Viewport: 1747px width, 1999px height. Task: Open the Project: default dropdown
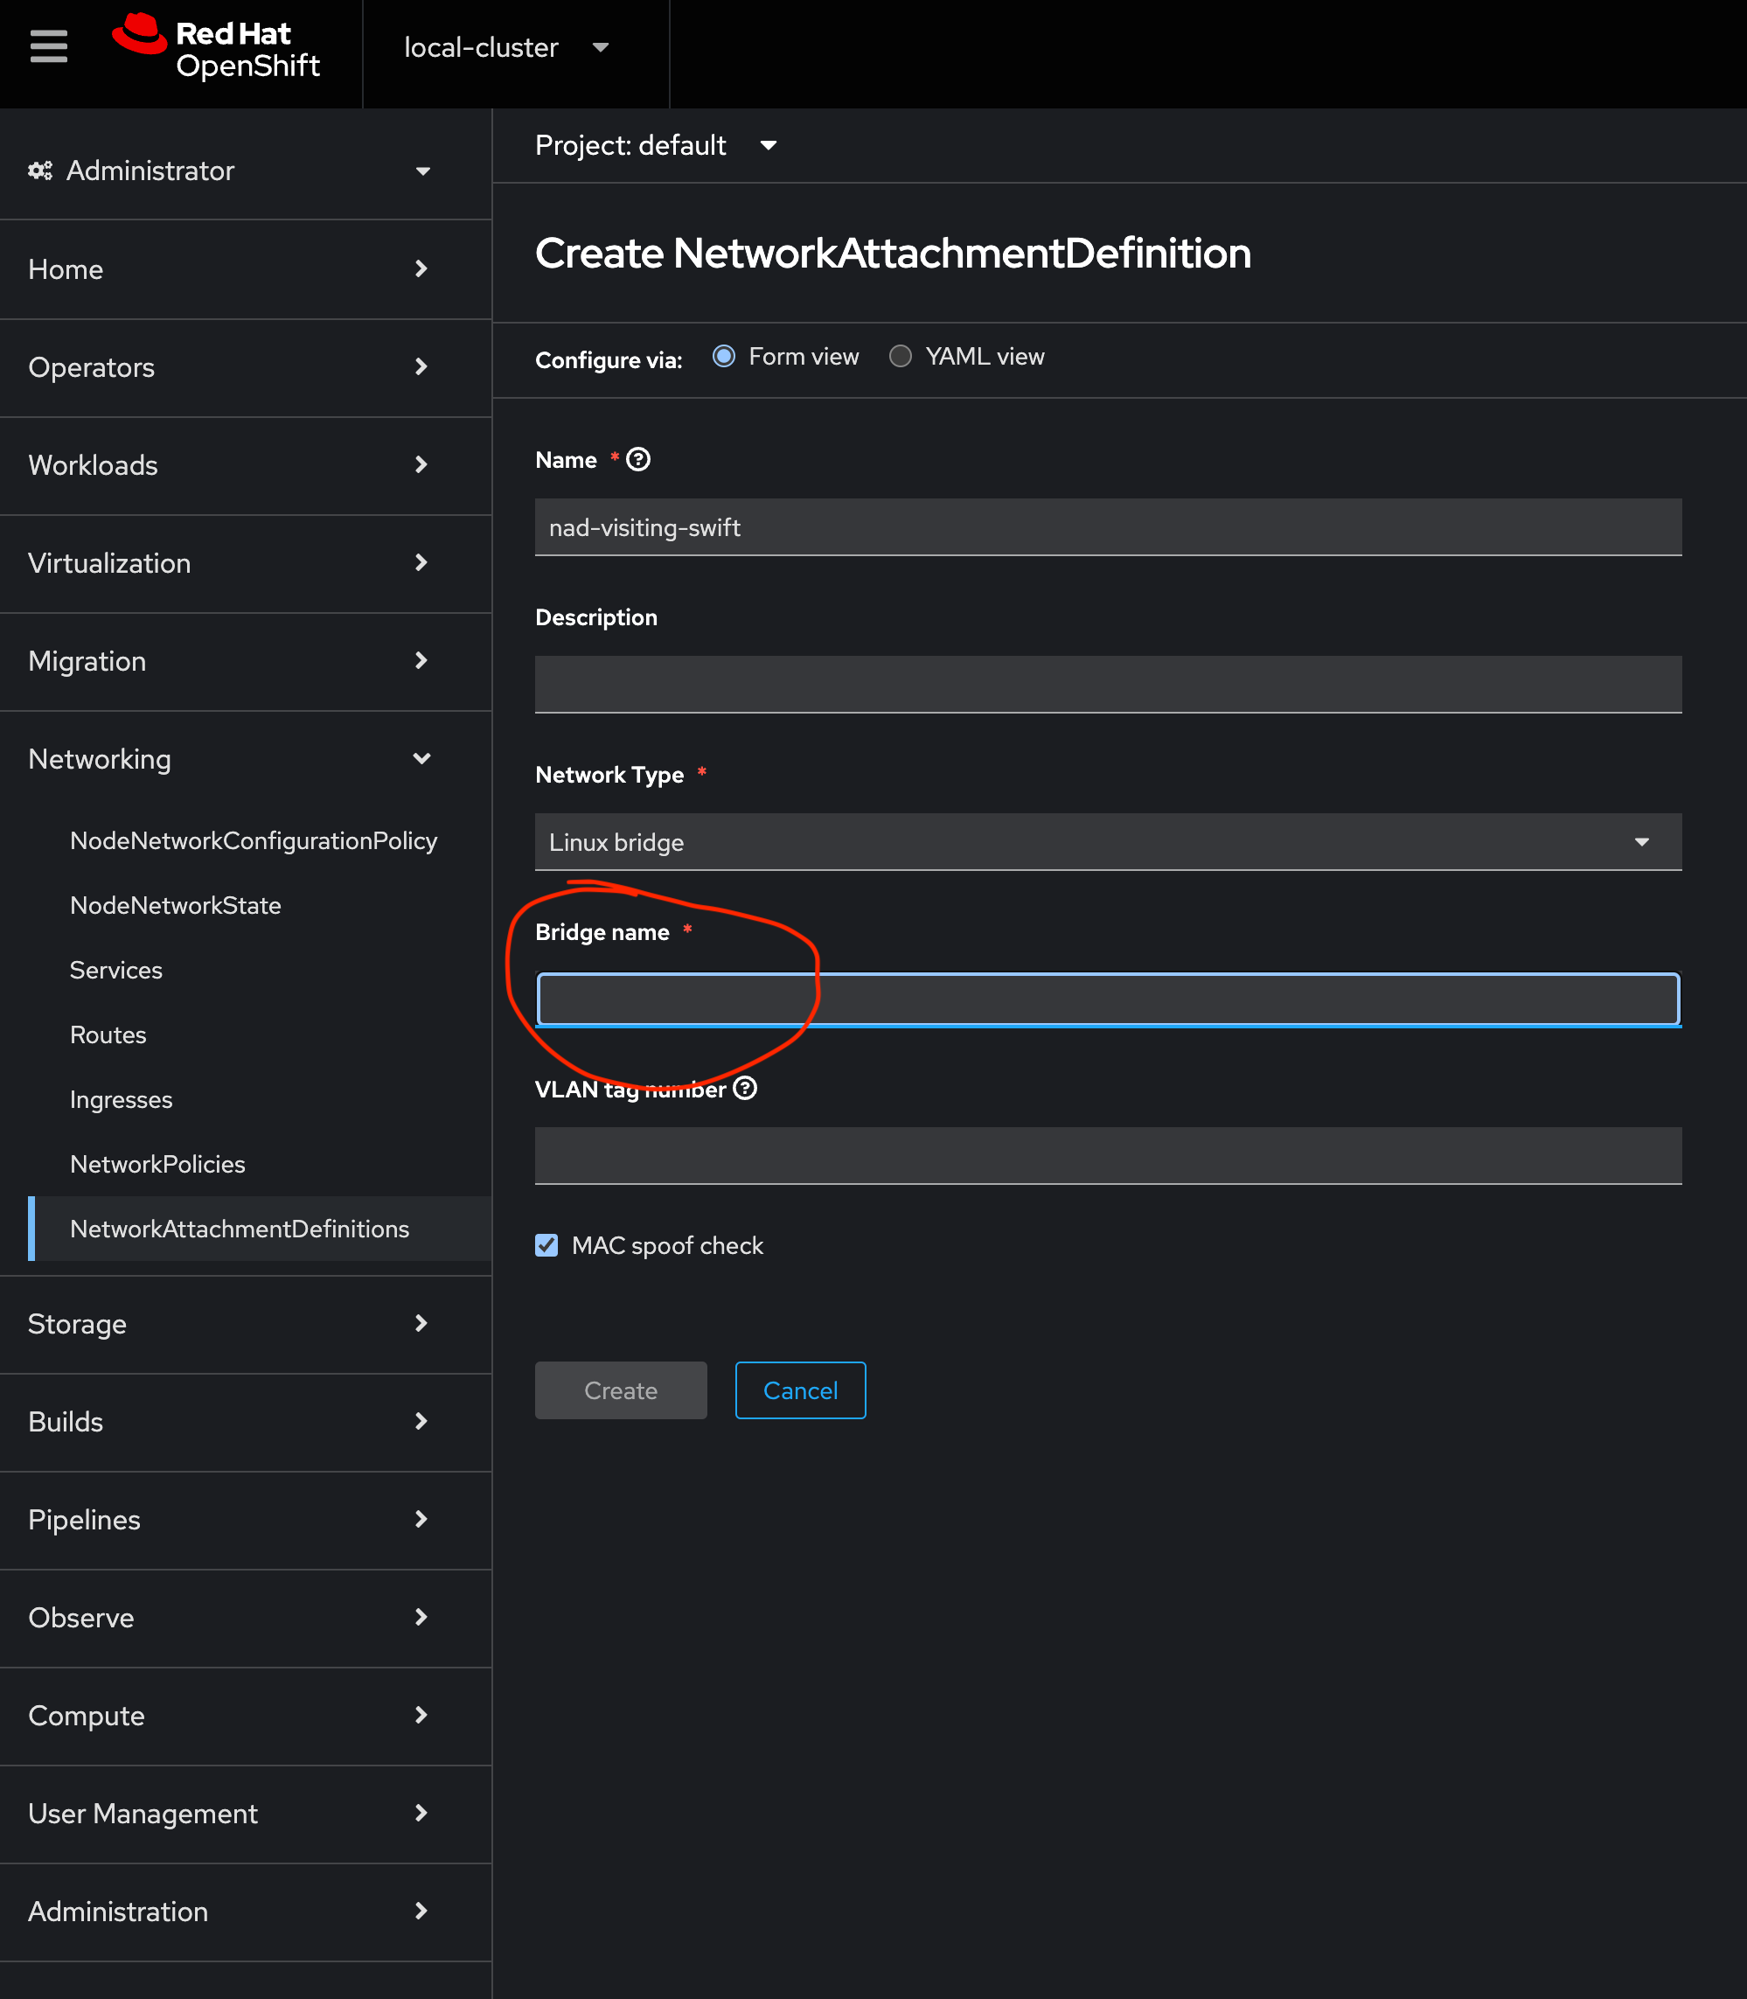[655, 145]
